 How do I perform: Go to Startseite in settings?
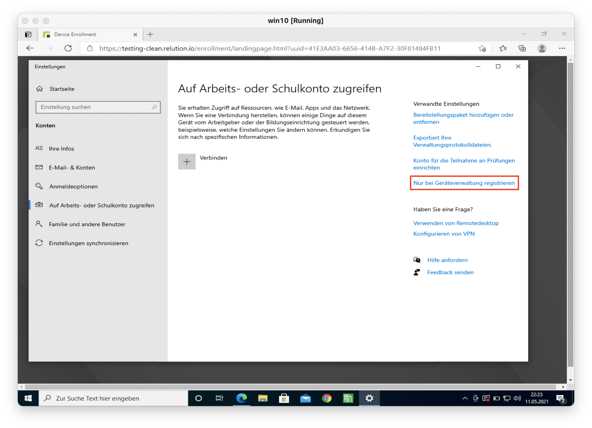pyautogui.click(x=62, y=89)
